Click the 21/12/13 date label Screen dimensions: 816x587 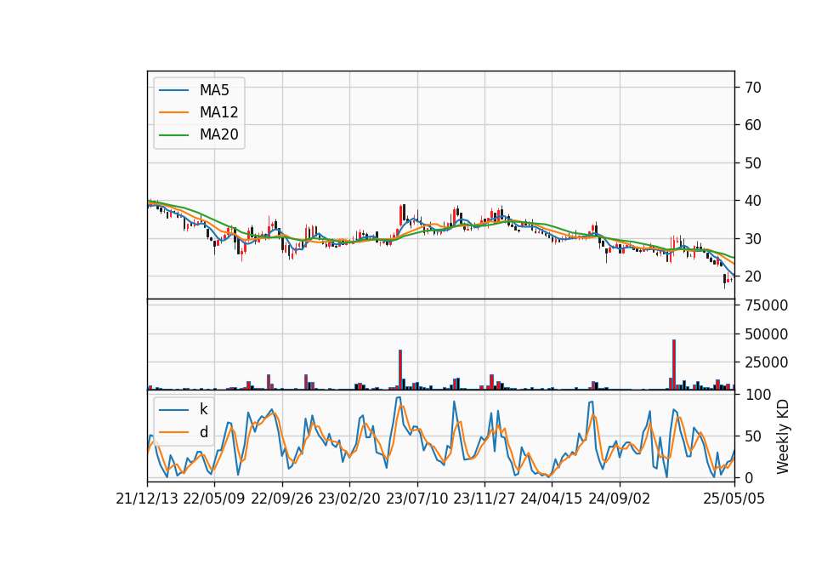click(147, 499)
